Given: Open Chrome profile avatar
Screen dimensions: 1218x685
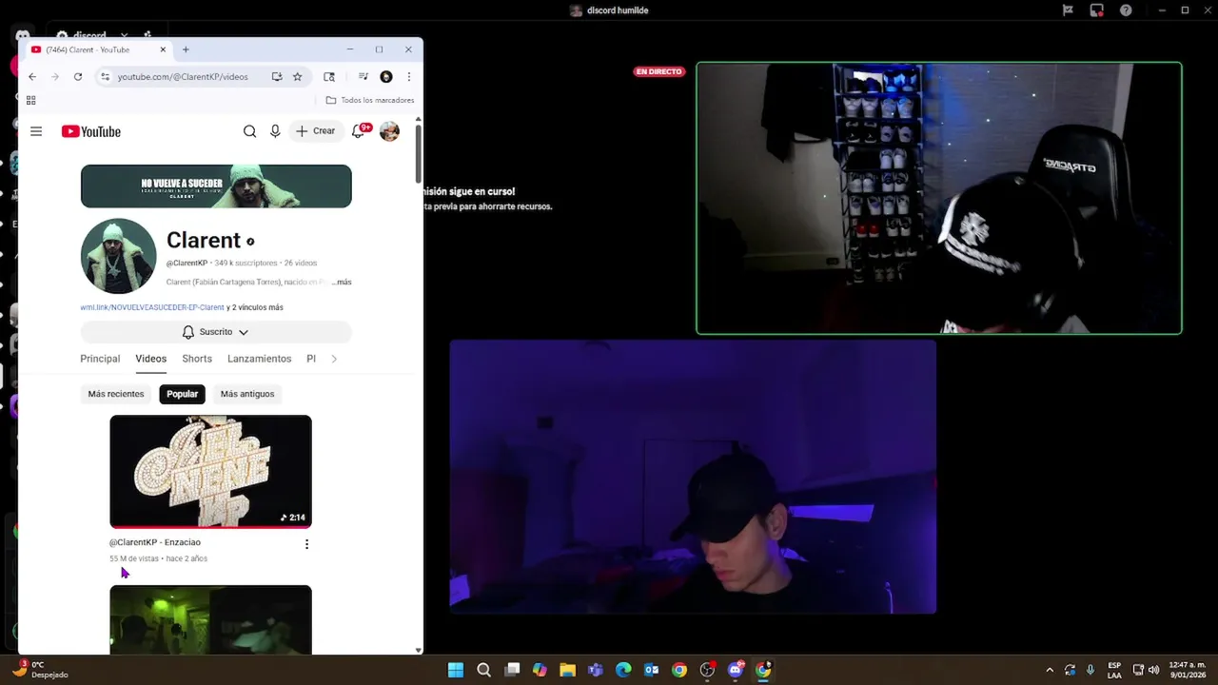Looking at the screenshot, I should click(385, 77).
